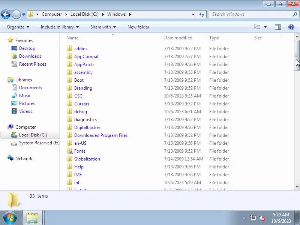Select the debug folder icon
Image resolution: width=300 pixels, height=225 pixels.
pyautogui.click(x=70, y=111)
